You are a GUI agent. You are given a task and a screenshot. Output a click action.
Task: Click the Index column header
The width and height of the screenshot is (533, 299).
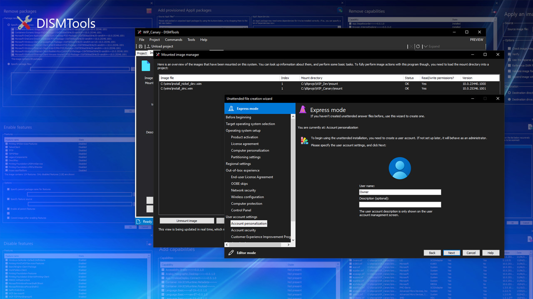290,78
